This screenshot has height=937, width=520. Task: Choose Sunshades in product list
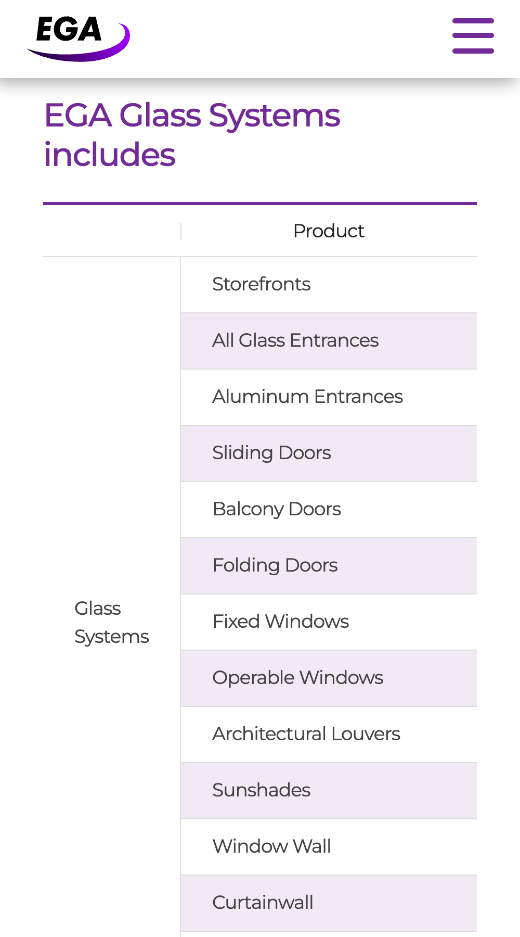tap(329, 791)
